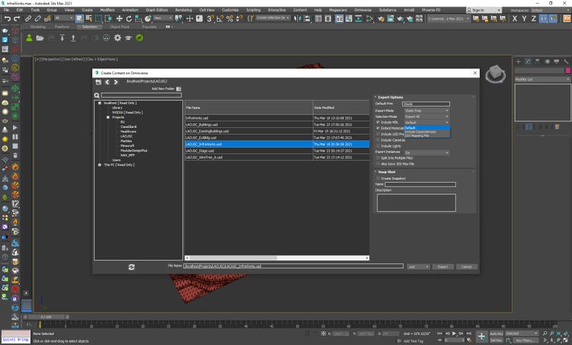Click the refresh icon in Omniverse dialog
Screen dimensions: 572x345
pyautogui.click(x=131, y=267)
